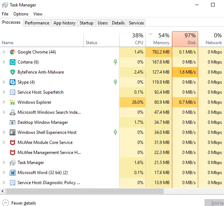Expand the Google Chrome (44) process group
This screenshot has width=224, height=206.
pos(4,52)
